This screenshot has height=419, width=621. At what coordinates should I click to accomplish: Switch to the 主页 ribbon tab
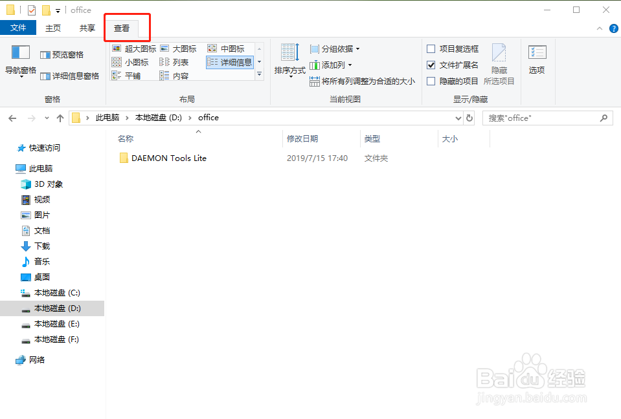point(53,28)
